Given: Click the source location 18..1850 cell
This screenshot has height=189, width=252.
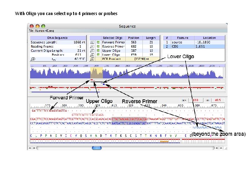Looking at the screenshot, I should (203, 42).
